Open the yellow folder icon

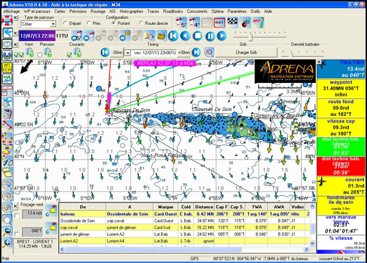pos(161,36)
